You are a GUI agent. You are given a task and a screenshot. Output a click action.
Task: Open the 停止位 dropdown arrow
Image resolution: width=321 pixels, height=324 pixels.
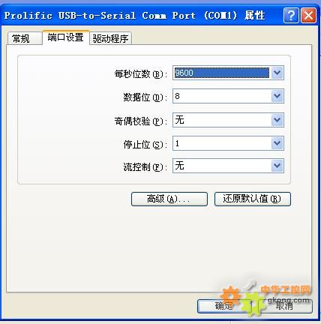pos(277,143)
